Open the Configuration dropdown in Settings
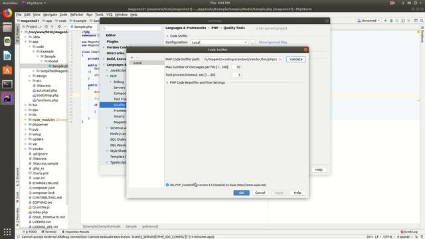 pos(219,42)
